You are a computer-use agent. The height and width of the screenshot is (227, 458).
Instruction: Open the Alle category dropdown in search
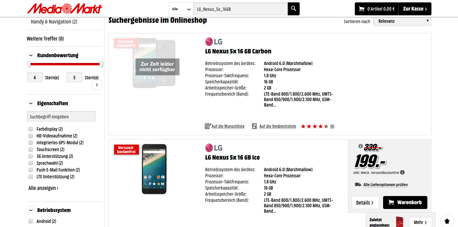[181, 9]
